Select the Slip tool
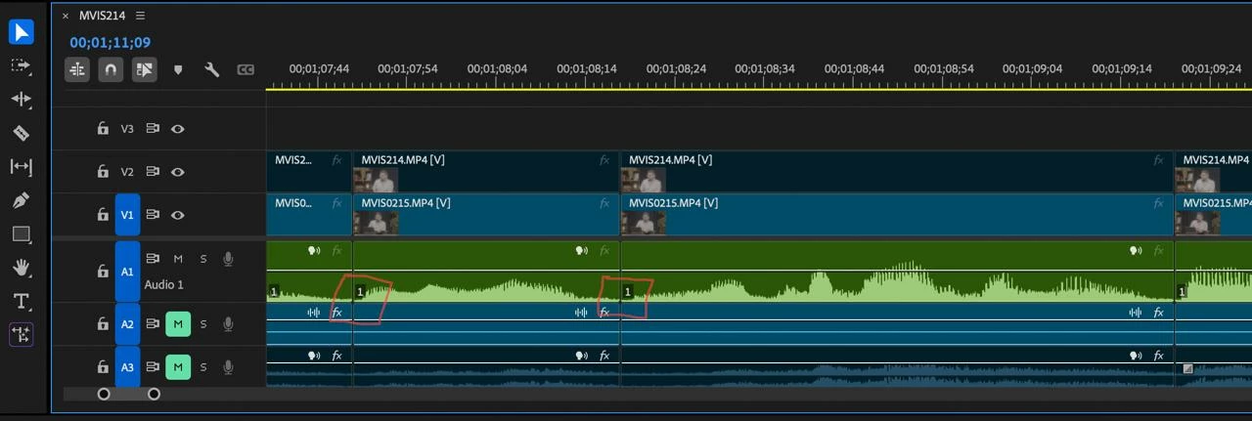The image size is (1252, 421). pos(21,167)
